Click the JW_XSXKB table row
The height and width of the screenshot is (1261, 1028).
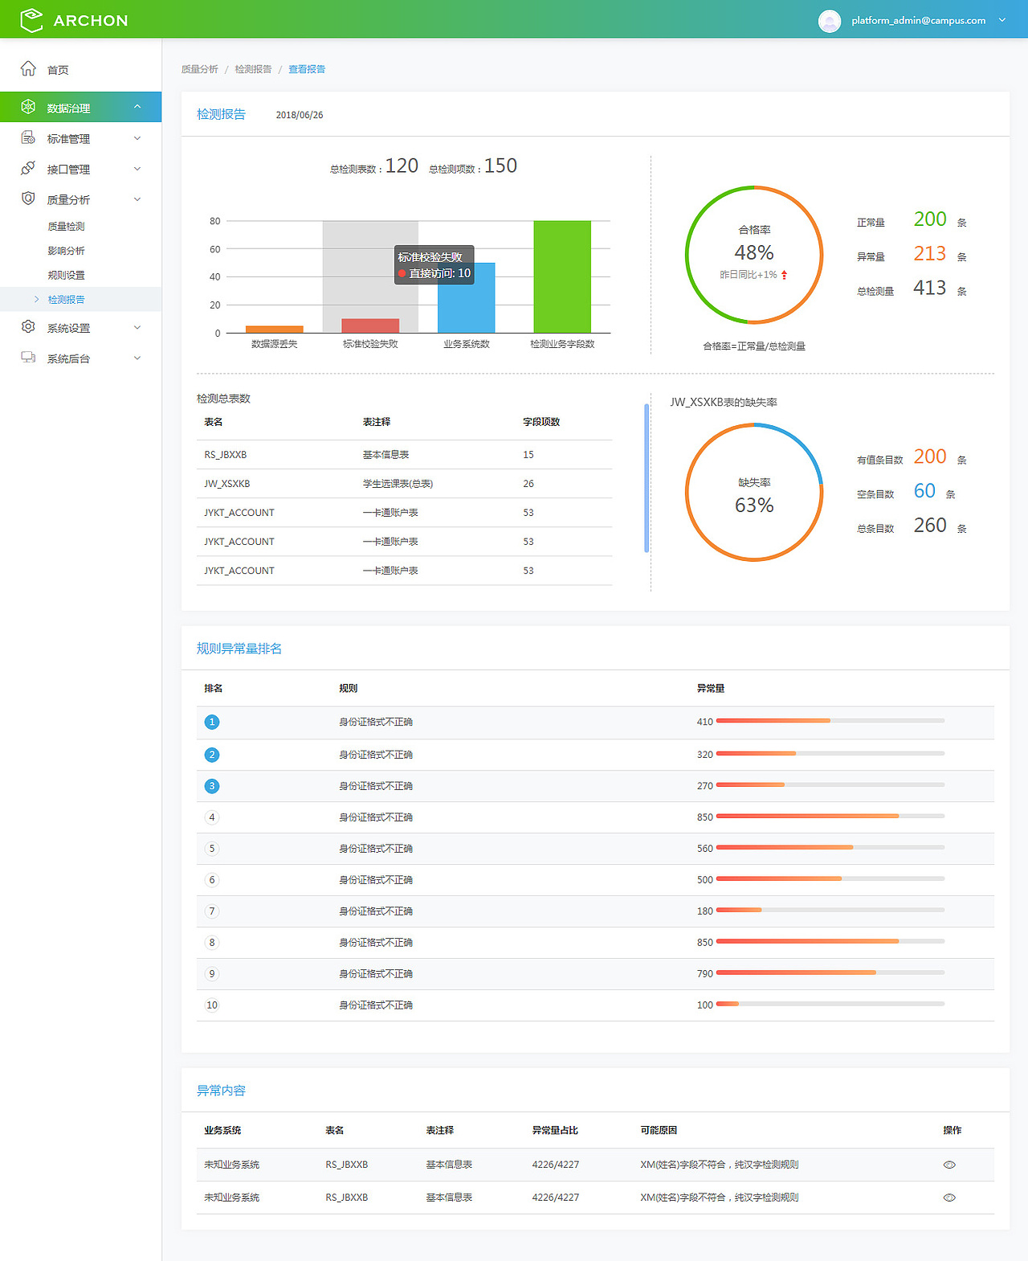[x=404, y=484]
